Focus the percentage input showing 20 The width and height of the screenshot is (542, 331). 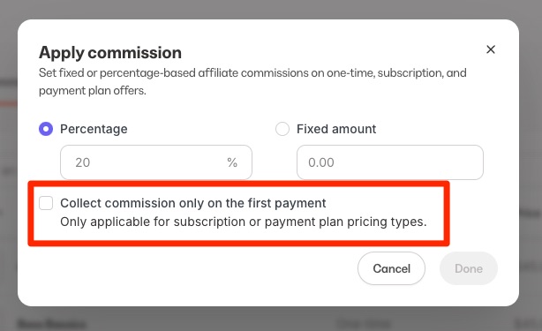(x=156, y=162)
